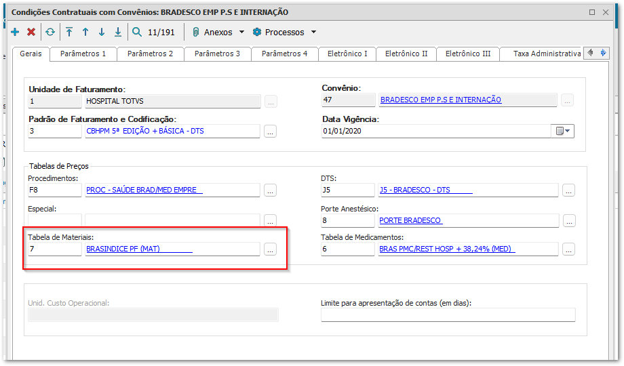This screenshot has width=624, height=366.
Task: Go to first record arrow icon
Action: click(69, 33)
